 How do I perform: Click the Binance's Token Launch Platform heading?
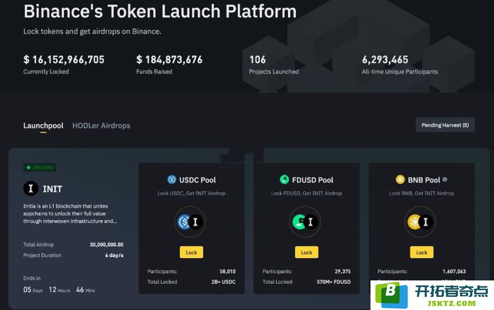160,11
